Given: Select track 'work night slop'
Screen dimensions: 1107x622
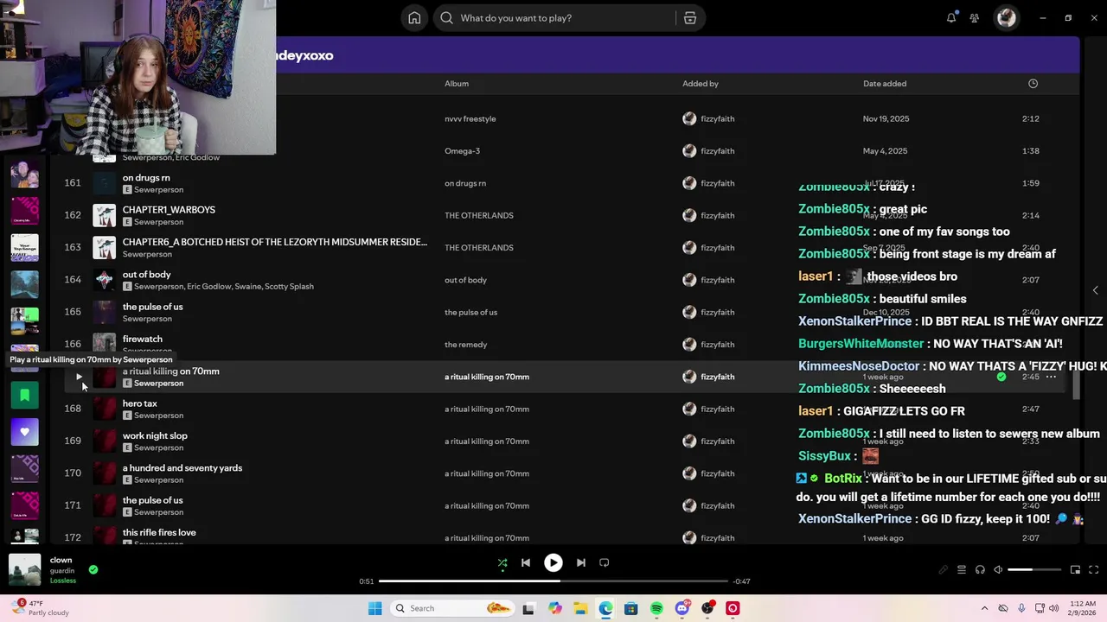Looking at the screenshot, I should pyautogui.click(x=155, y=436).
